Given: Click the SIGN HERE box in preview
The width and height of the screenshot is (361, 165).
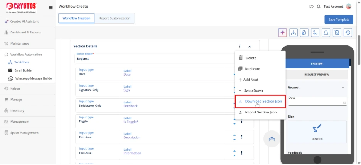Looking at the screenshot, I should click(x=317, y=132).
